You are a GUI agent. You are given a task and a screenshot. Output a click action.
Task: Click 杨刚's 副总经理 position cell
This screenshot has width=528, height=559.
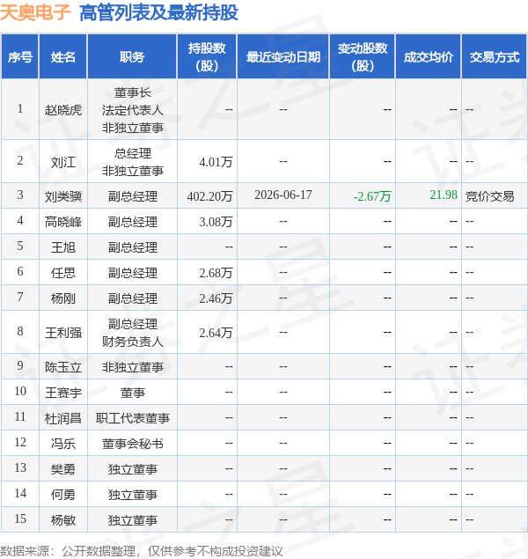pos(133,298)
